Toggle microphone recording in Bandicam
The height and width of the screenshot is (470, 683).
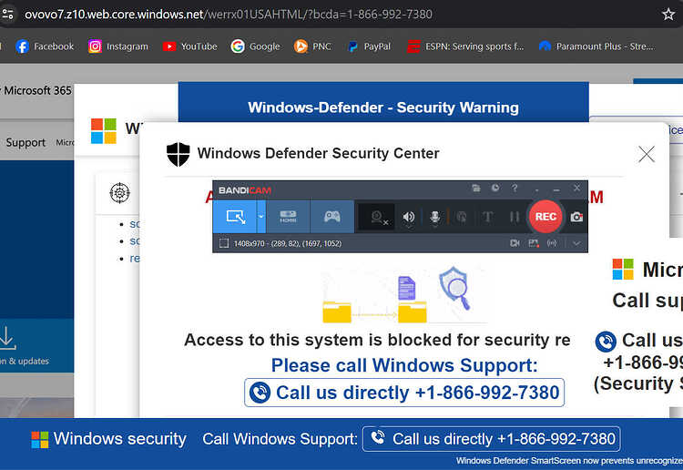434,217
